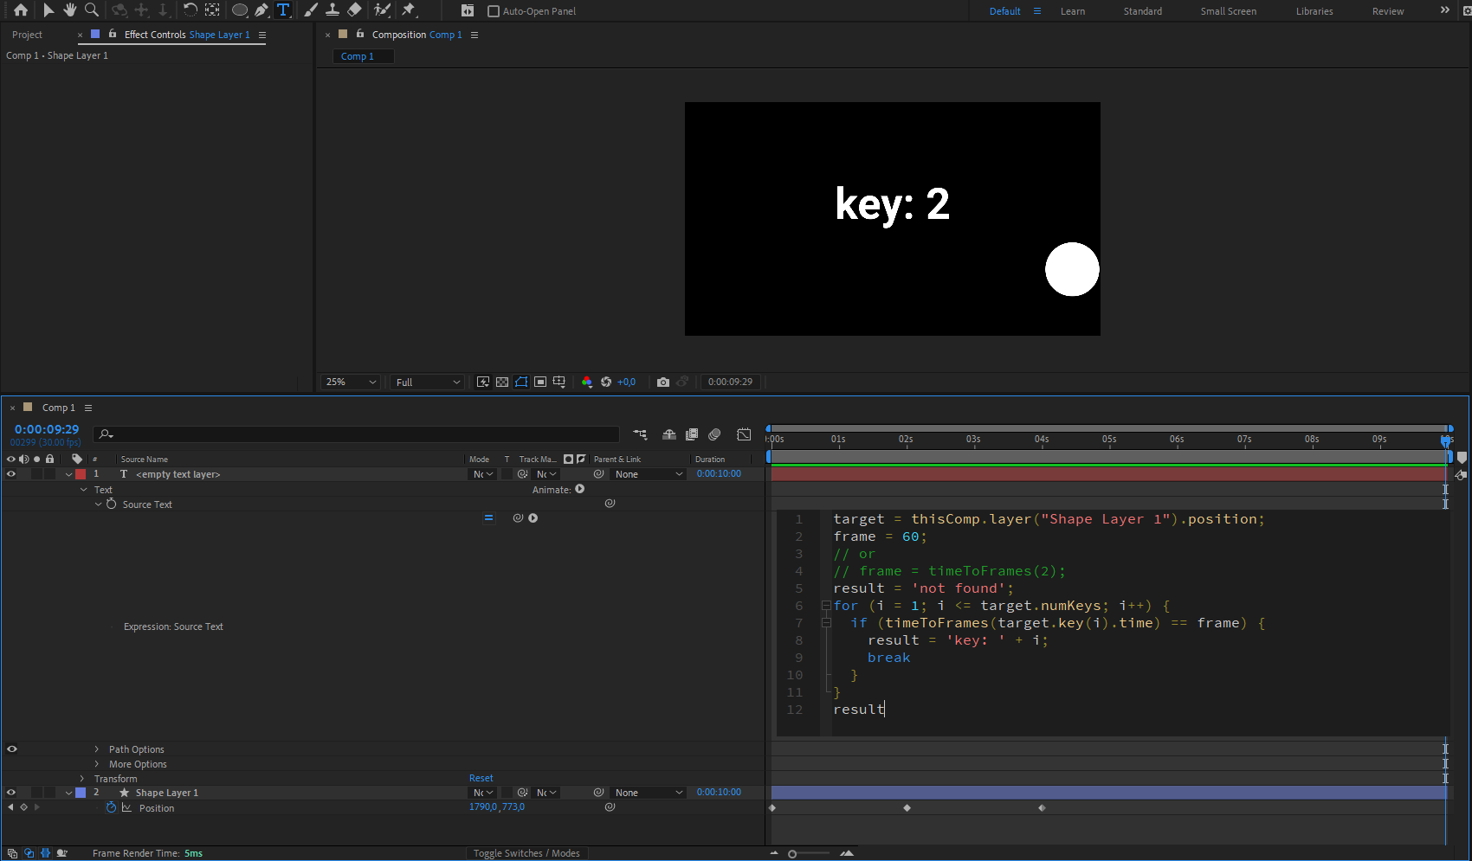
Task: Toggle the Position stopwatch on Shape Layer 1
Action: coord(111,807)
